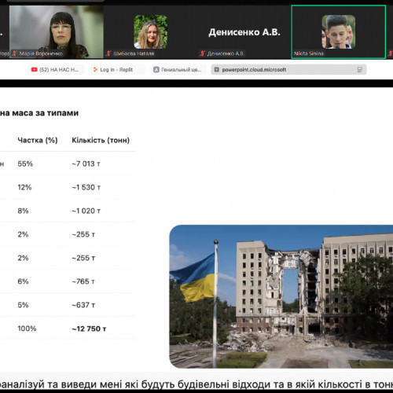Click the '~7 013 т' value

[x=86, y=163]
